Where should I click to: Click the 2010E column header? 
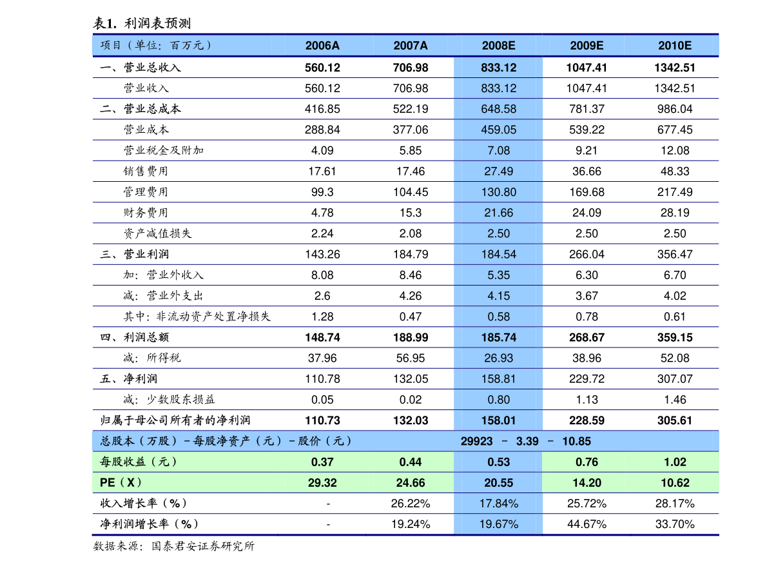click(675, 46)
